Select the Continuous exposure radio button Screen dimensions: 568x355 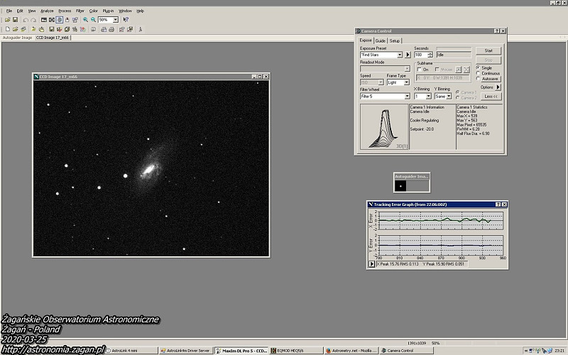pyautogui.click(x=478, y=73)
